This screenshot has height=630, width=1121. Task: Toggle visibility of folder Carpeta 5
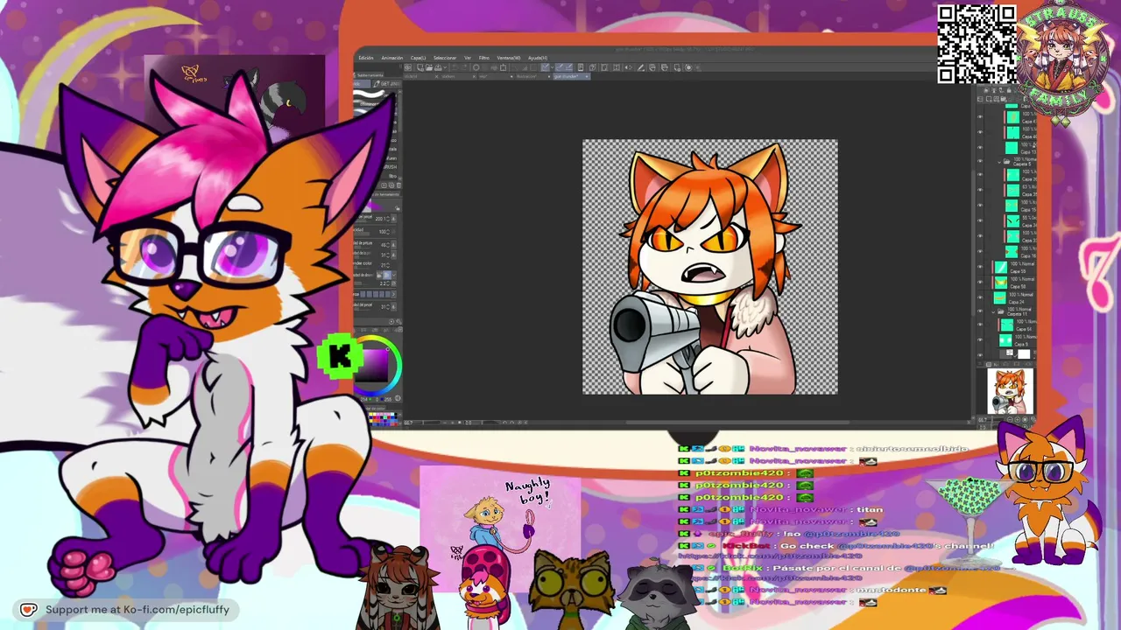tap(980, 163)
